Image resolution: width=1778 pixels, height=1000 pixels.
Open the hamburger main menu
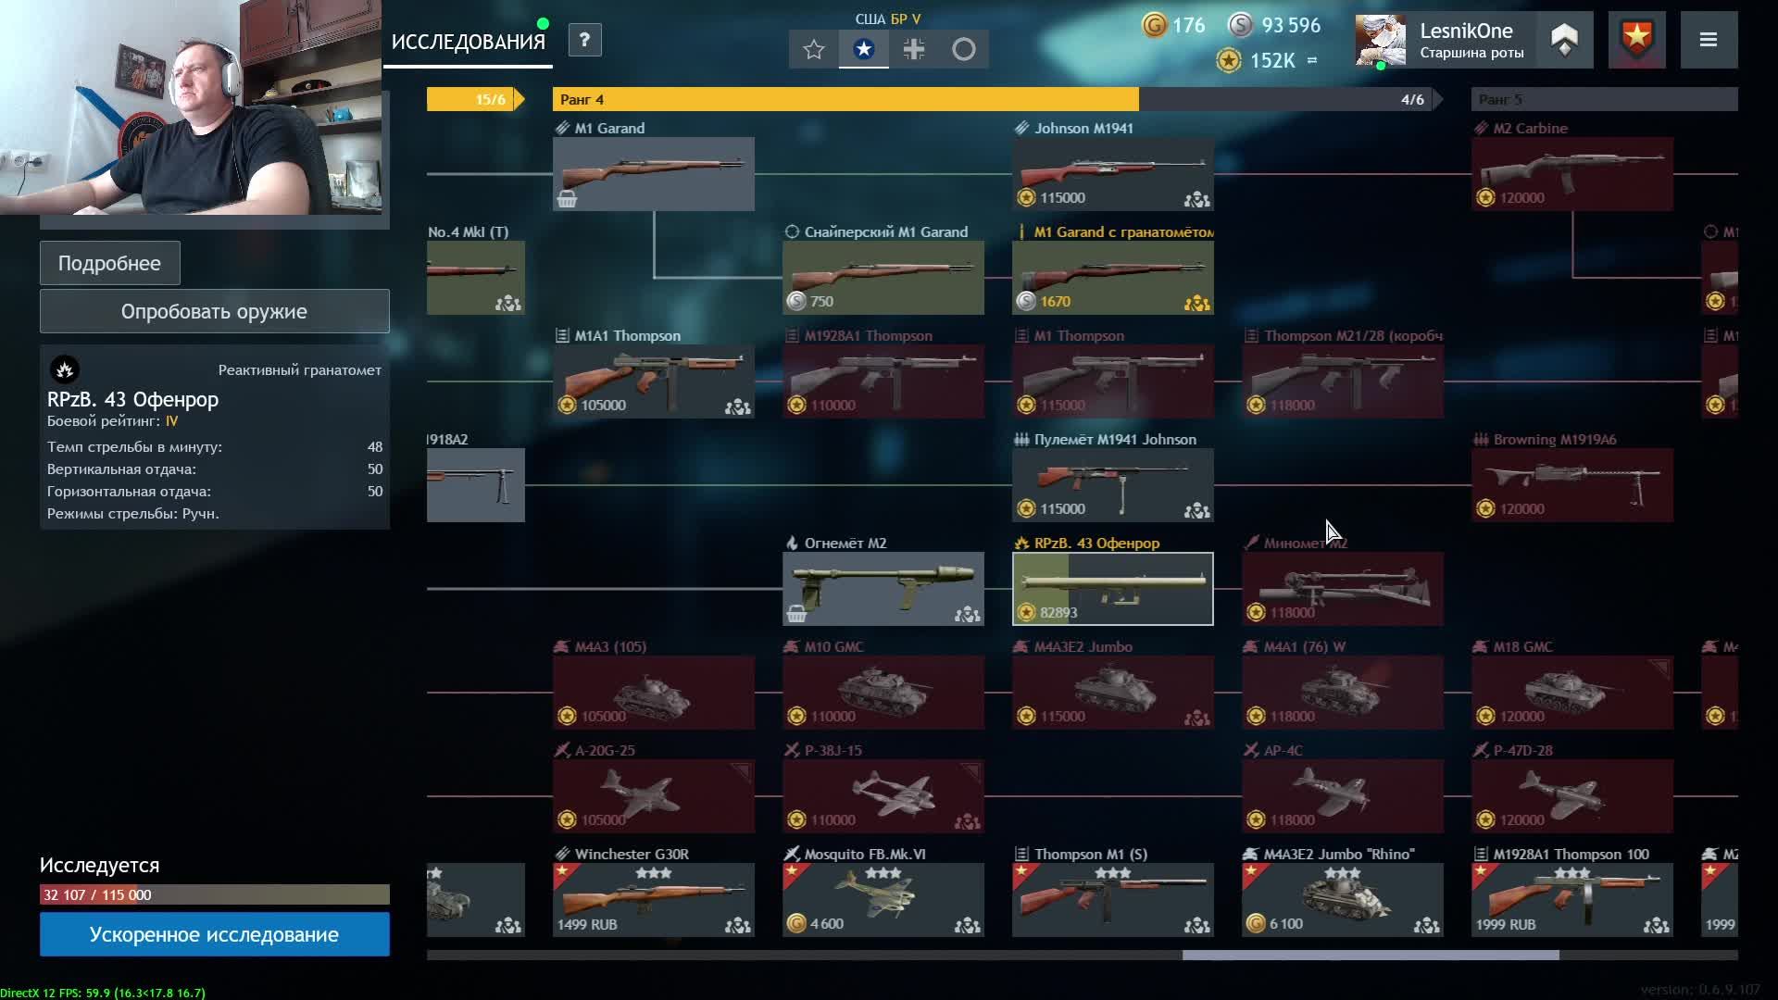coord(1709,40)
